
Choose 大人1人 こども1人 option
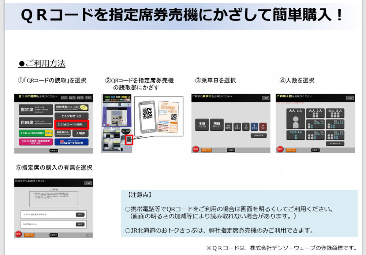click(315, 124)
